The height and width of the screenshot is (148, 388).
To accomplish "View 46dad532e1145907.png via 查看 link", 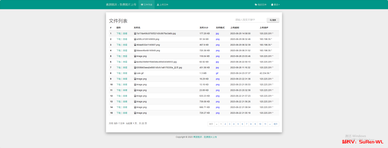I will (x=125, y=45).
